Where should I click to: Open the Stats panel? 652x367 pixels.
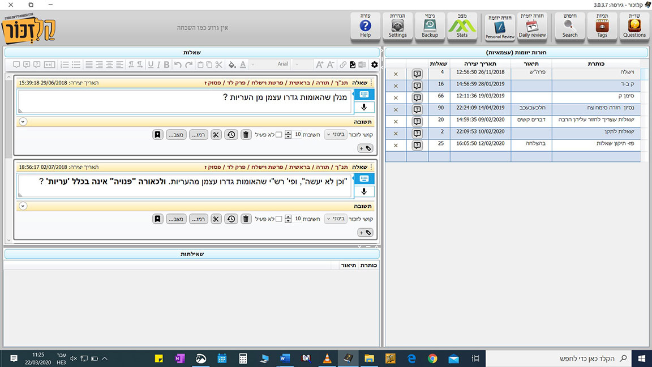pyautogui.click(x=462, y=26)
